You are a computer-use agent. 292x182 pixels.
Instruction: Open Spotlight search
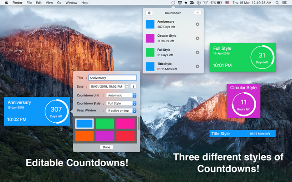point(277,3)
